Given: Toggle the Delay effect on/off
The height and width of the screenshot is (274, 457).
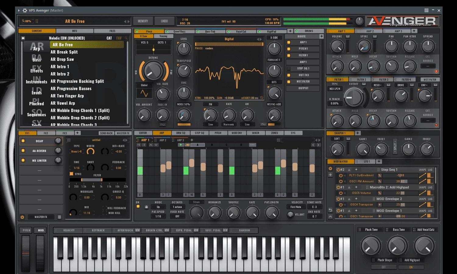Looking at the screenshot, I should point(23,141).
